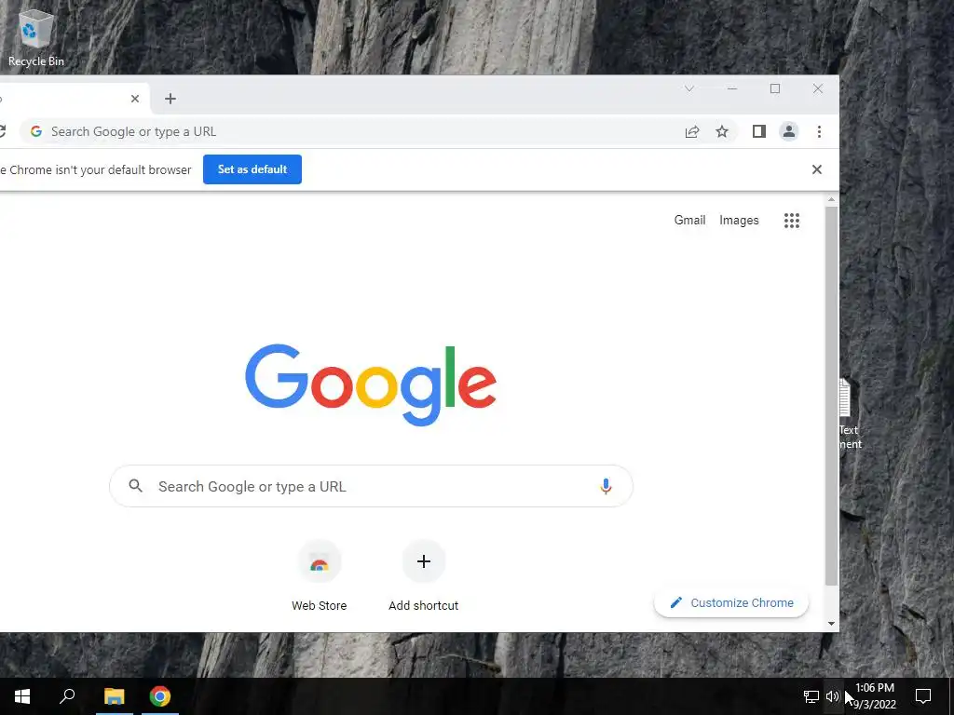
Task: Bookmark this tab with the star icon
Action: coord(722,132)
